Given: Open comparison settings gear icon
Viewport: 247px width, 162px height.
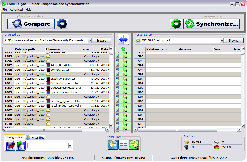Looking at the screenshot, I should (62, 24).
